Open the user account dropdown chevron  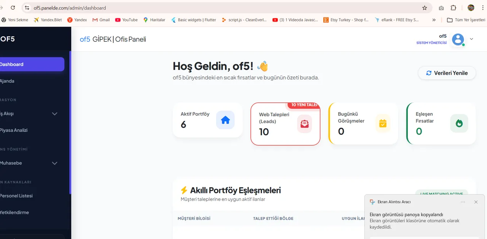472,39
